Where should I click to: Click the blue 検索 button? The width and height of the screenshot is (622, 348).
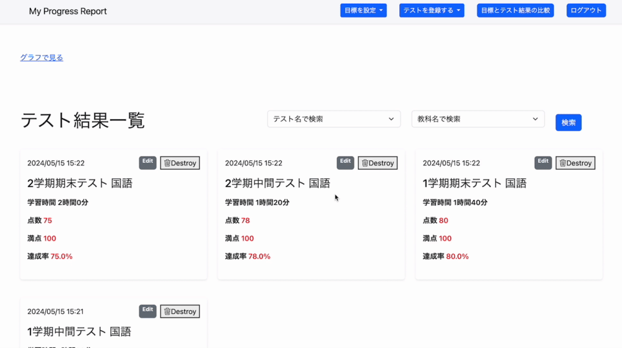[569, 122]
